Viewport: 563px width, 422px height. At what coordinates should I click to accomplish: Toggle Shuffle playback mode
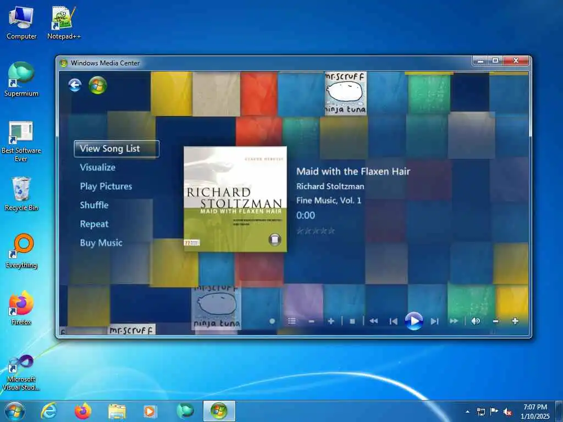(x=94, y=205)
